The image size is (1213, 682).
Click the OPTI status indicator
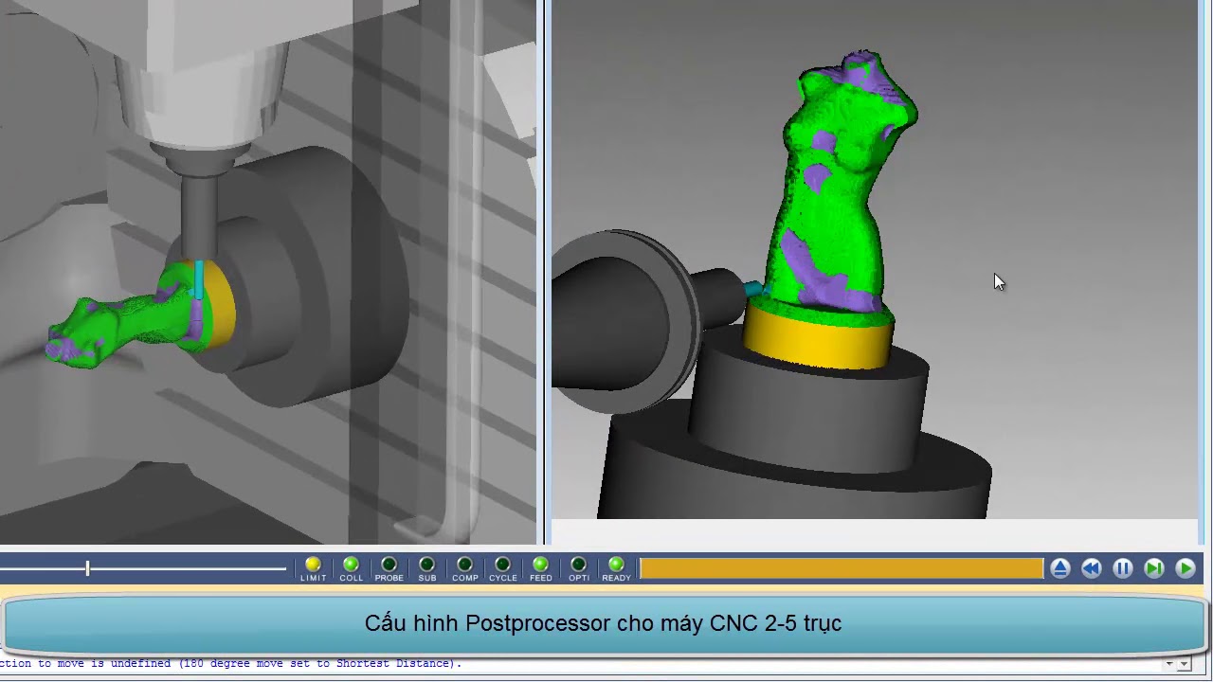[x=578, y=568]
